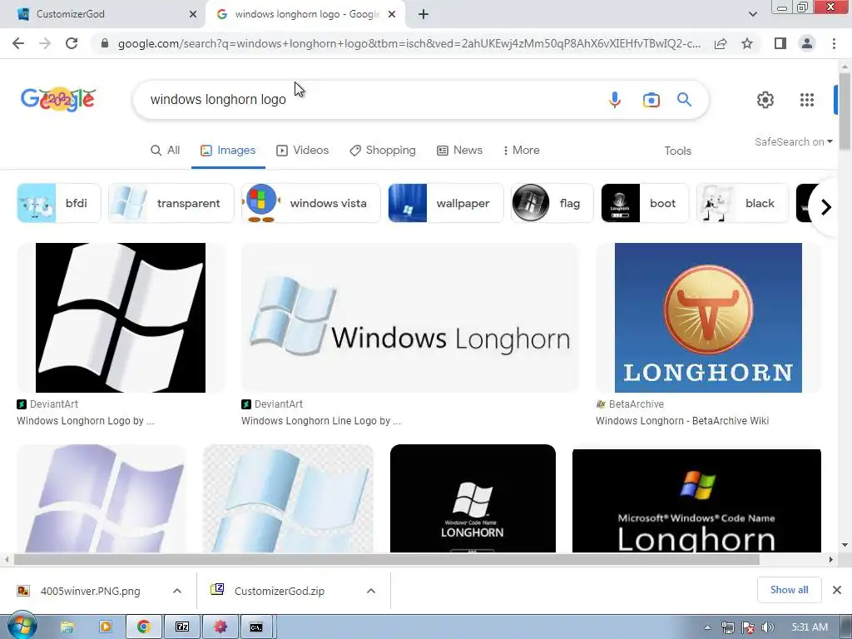Open Windows Longhorn Line Logo link
Viewport: 852px width, 639px height.
pyautogui.click(x=320, y=420)
